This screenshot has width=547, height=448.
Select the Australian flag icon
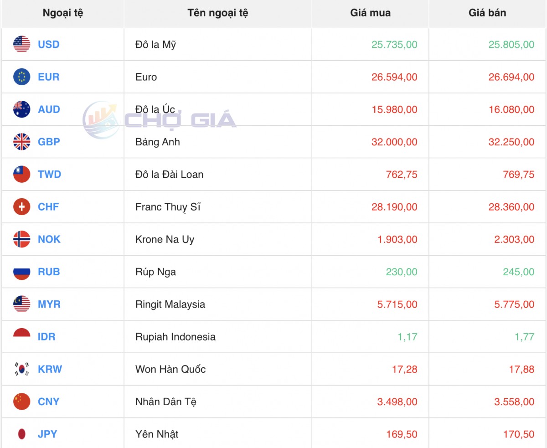tap(21, 109)
